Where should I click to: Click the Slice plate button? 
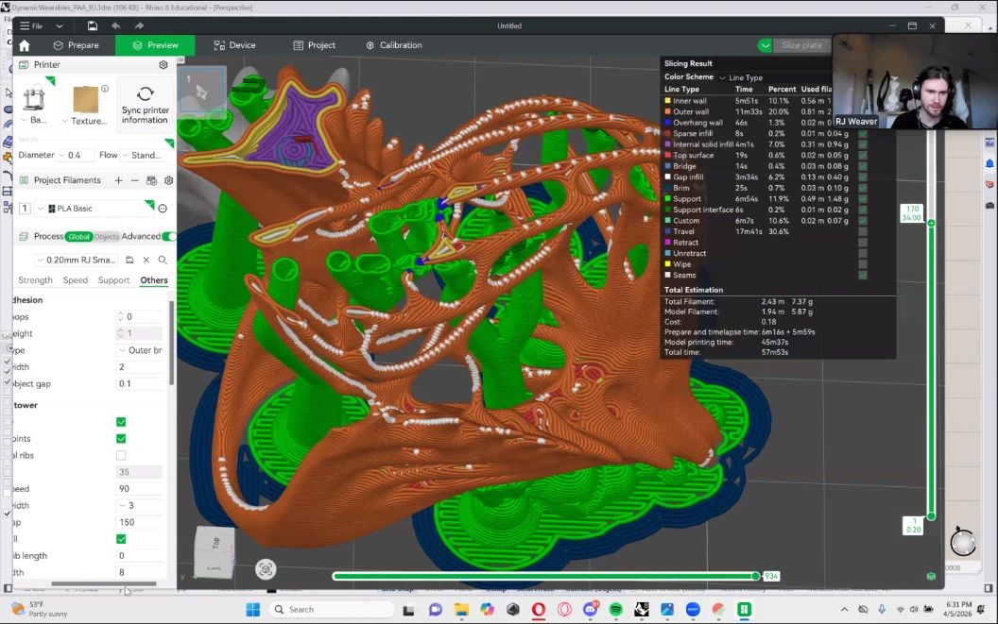tap(801, 45)
